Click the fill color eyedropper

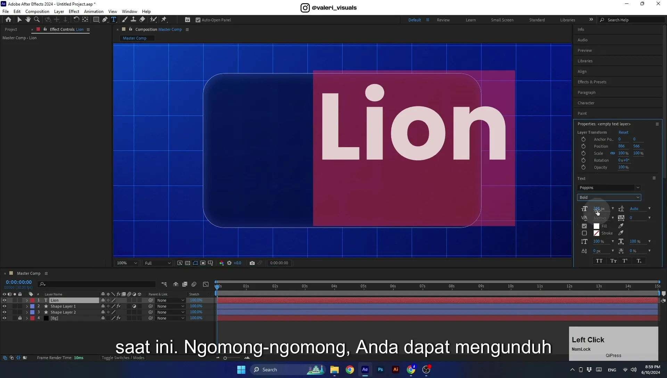point(621,226)
